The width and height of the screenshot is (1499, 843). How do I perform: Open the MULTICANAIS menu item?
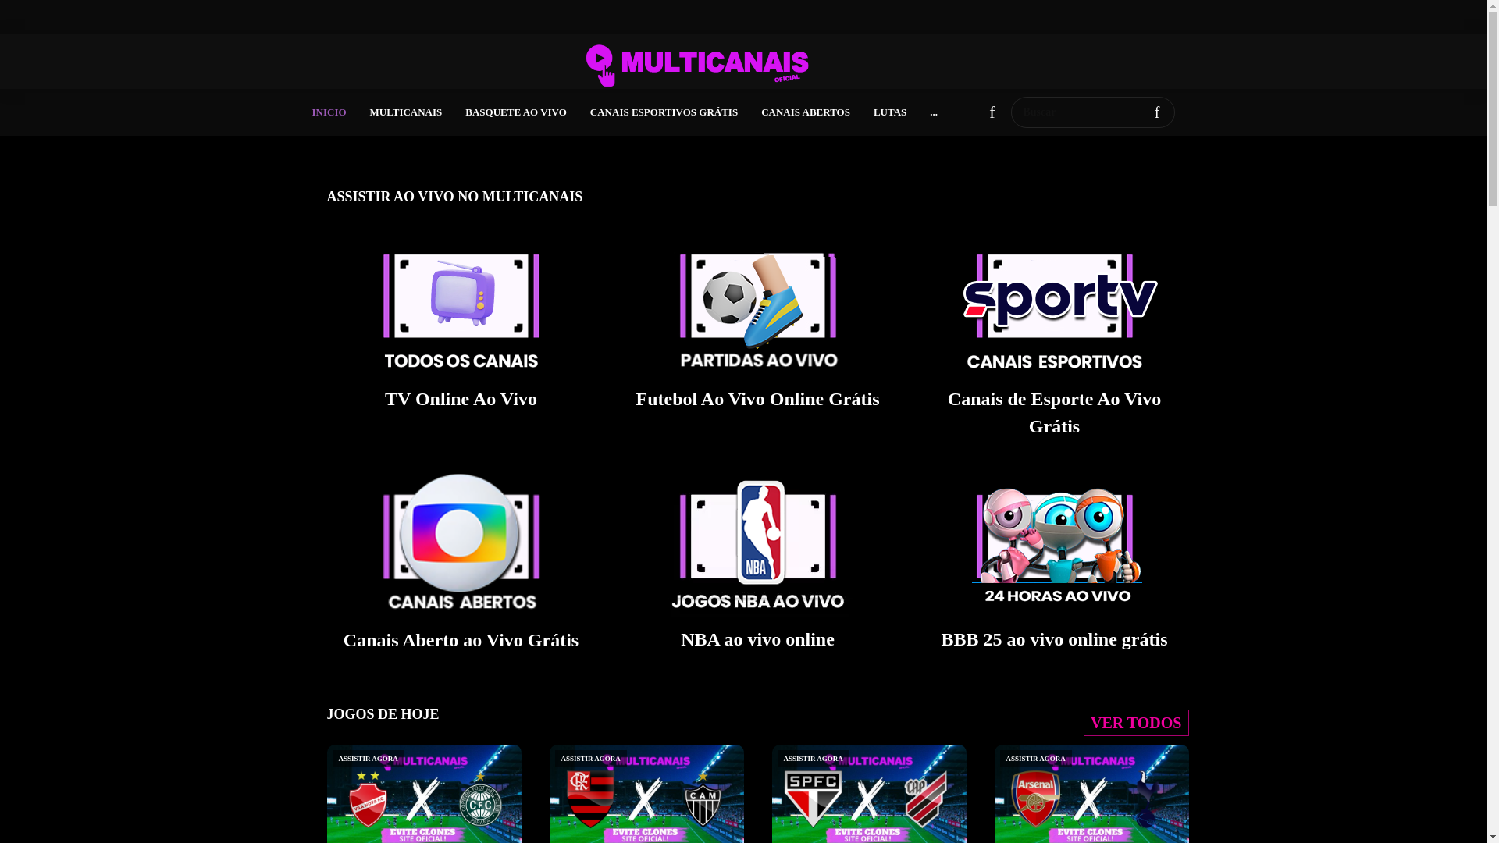click(406, 112)
